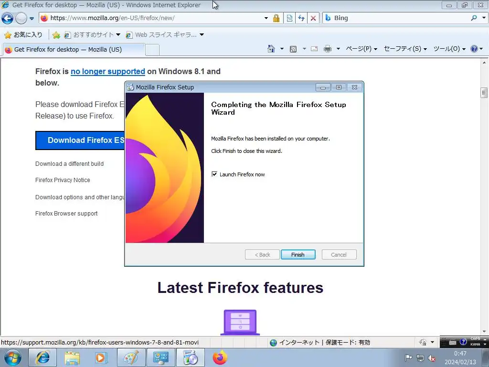Click the internet zone globe icon
This screenshot has height=367, width=489.
274,343
